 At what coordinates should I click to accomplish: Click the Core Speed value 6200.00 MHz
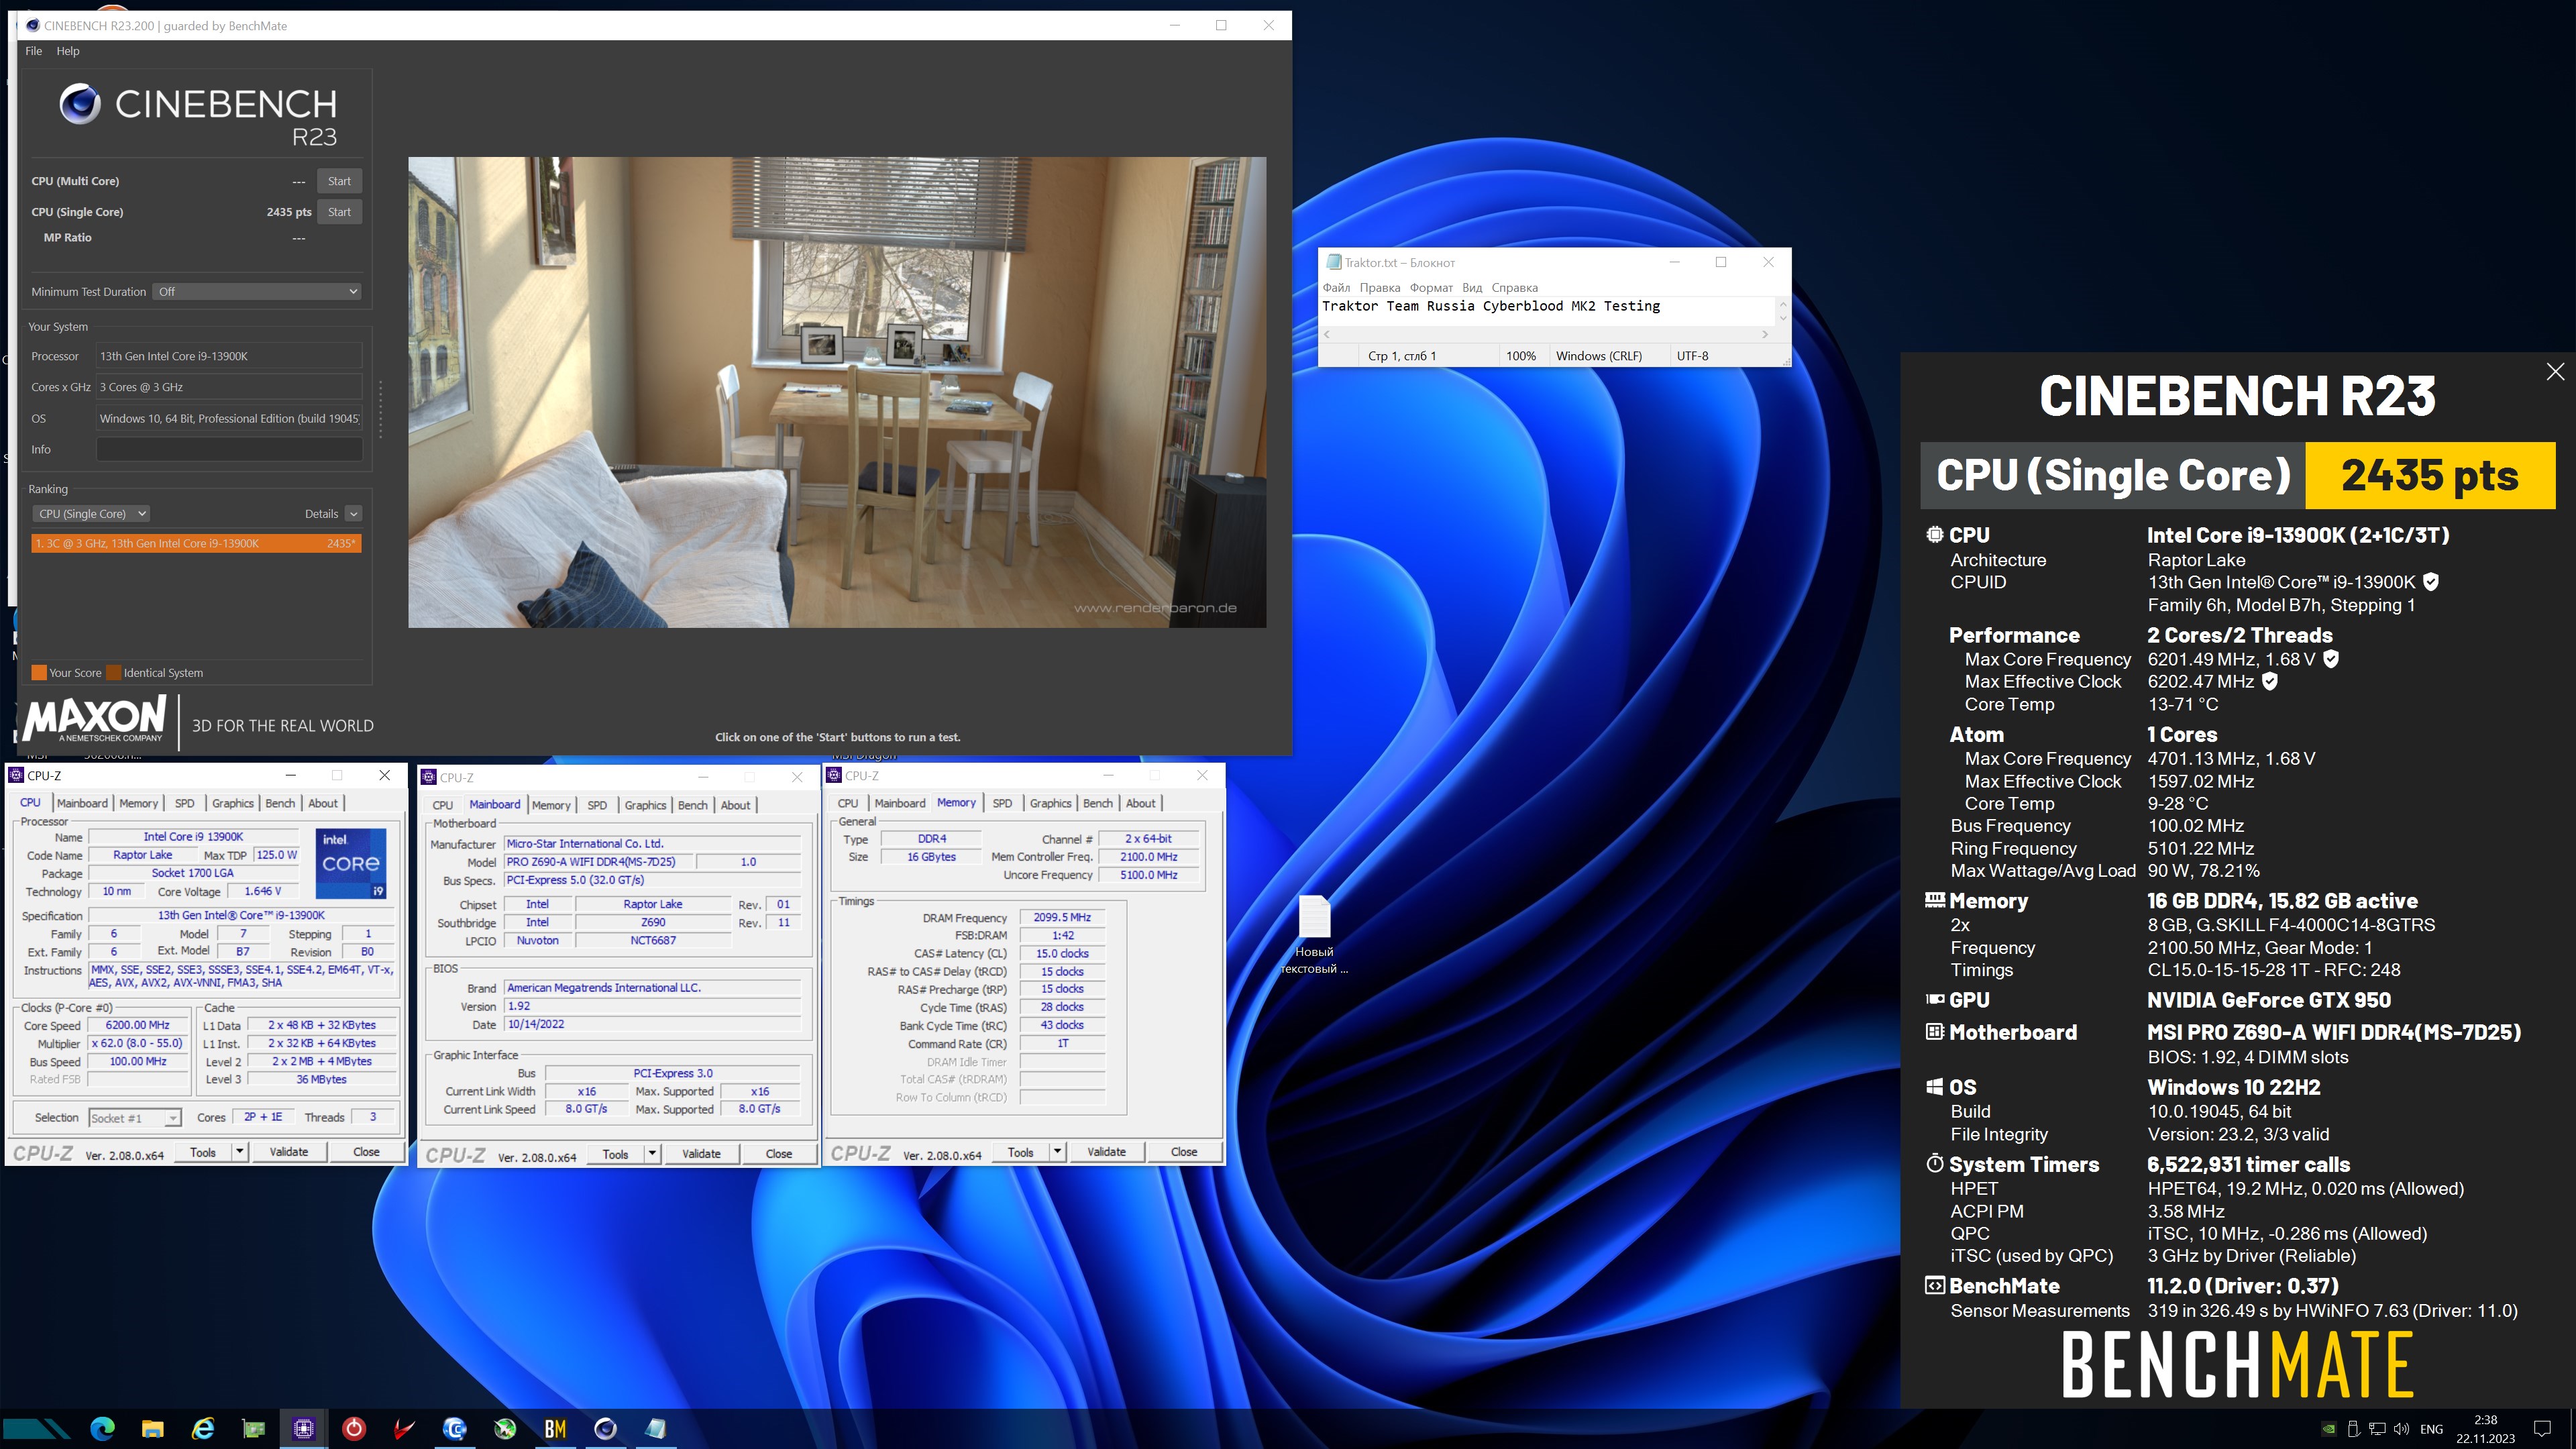point(138,1025)
